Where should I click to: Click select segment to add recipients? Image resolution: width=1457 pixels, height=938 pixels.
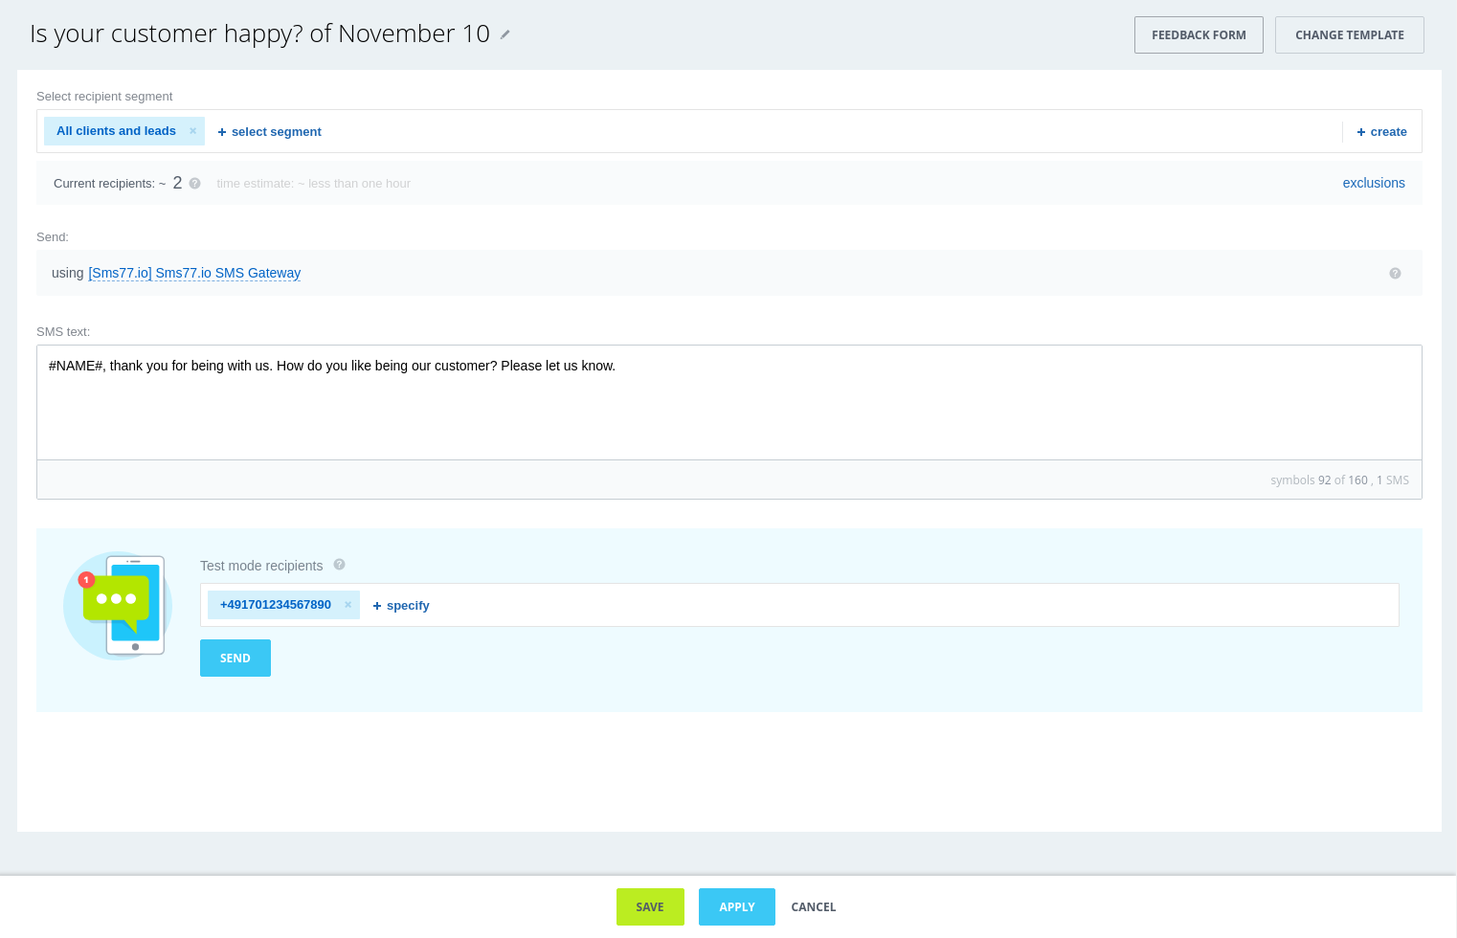[x=269, y=132]
